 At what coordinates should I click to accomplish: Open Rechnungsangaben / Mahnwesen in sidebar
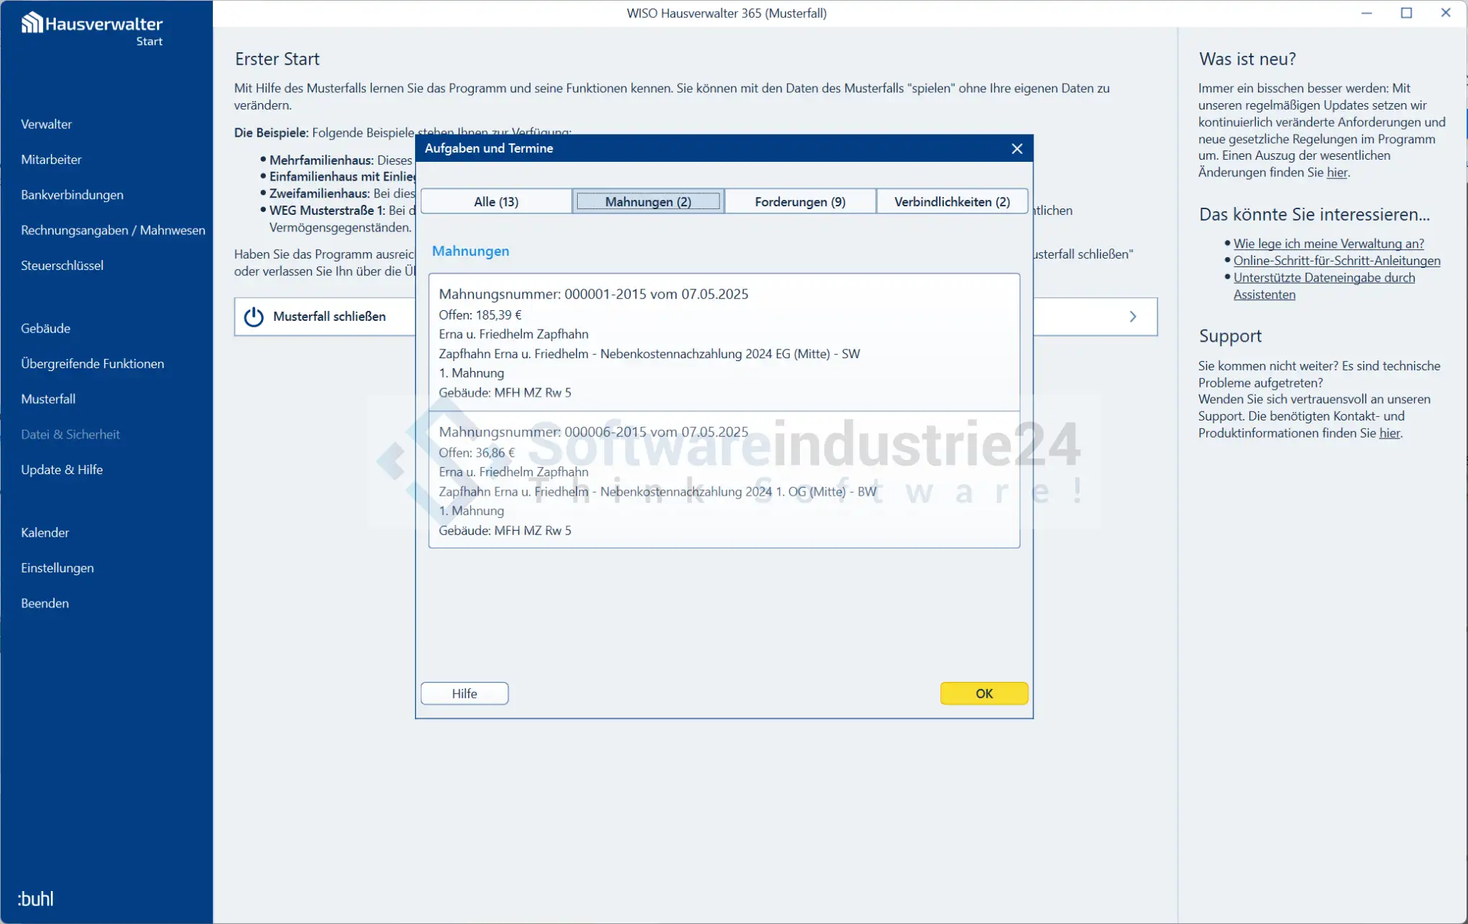click(113, 230)
